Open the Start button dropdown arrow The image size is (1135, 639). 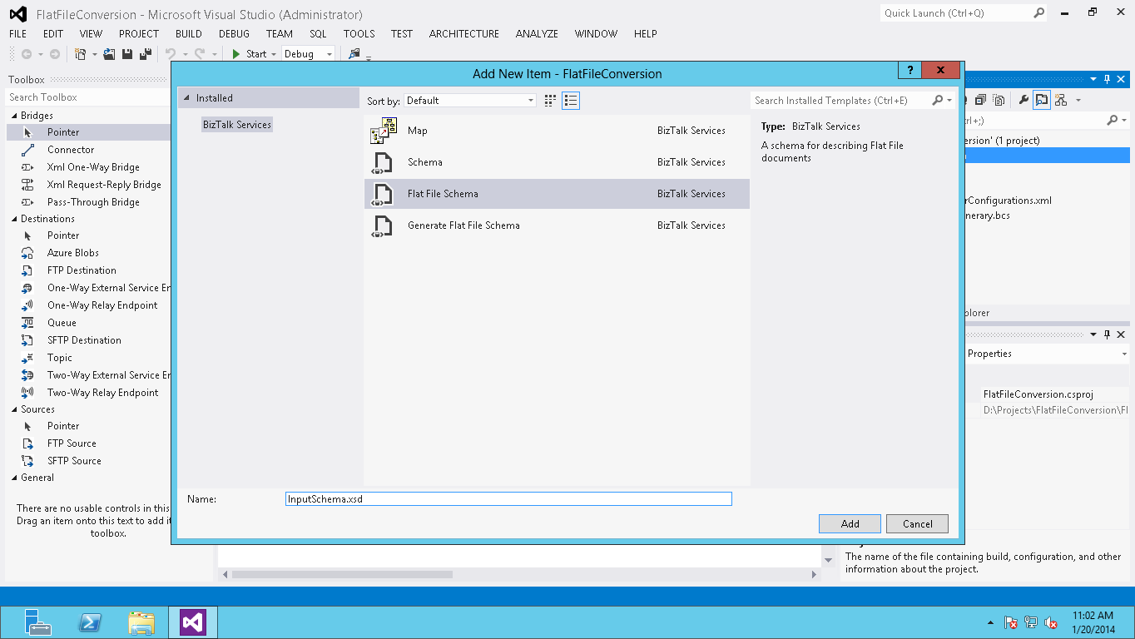point(273,54)
